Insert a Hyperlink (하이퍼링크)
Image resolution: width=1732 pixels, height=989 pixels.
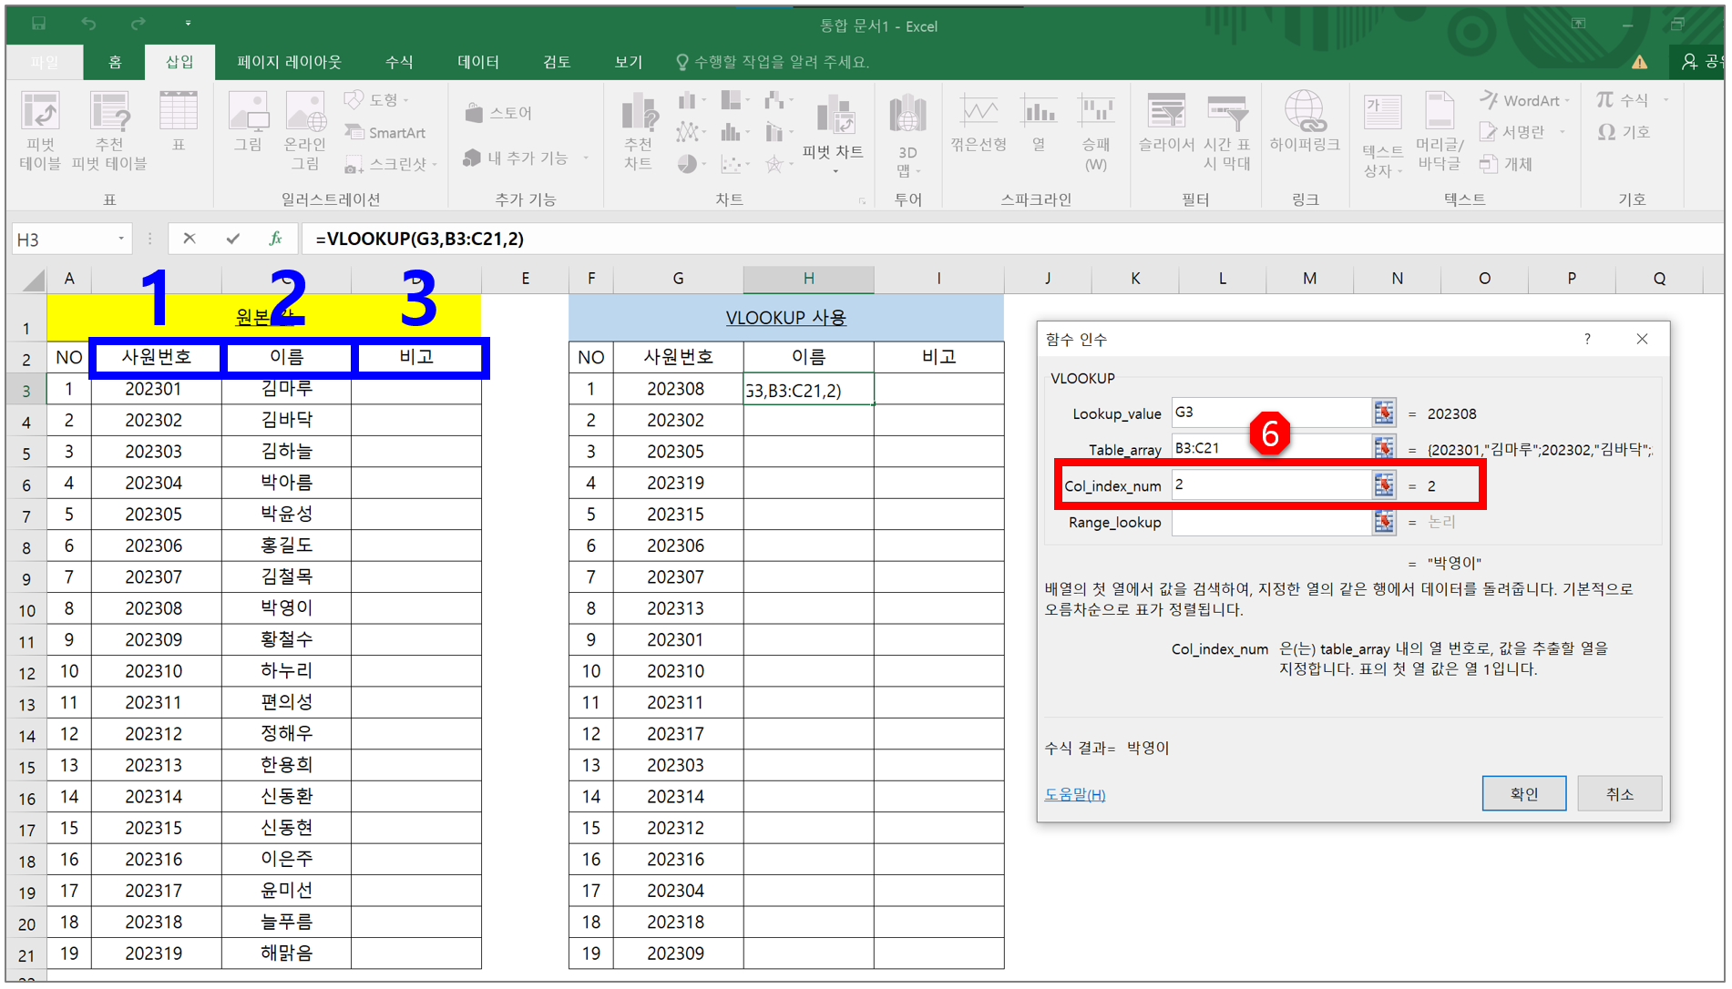pyautogui.click(x=1305, y=120)
